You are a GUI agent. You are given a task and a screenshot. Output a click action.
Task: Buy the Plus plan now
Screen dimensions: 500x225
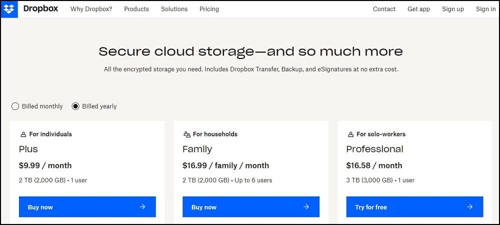pyautogui.click(x=87, y=207)
